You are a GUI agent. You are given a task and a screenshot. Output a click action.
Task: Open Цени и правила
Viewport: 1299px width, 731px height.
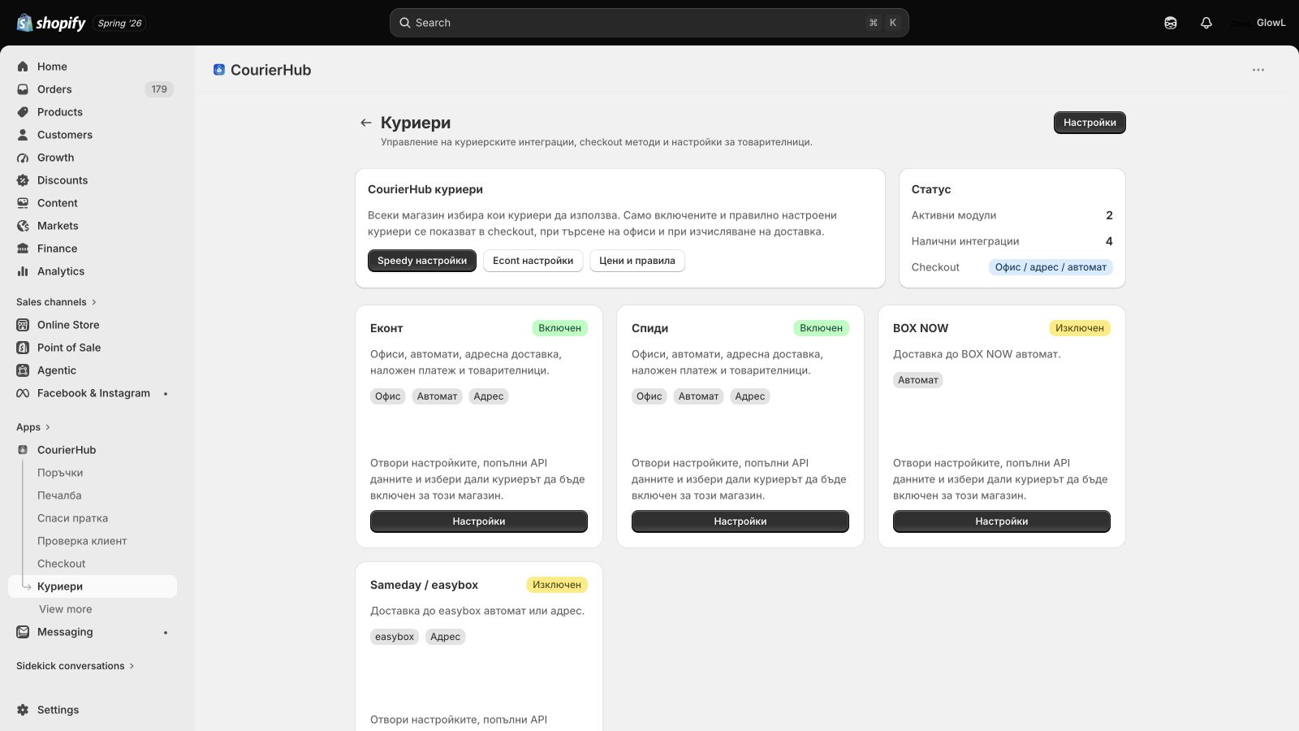click(x=637, y=261)
